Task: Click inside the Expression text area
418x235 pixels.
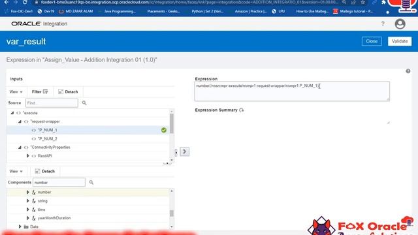Action: click(x=292, y=91)
